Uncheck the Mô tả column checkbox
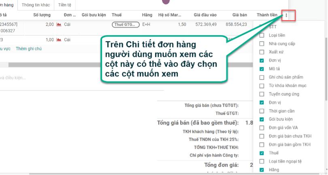 pyautogui.click(x=262, y=69)
